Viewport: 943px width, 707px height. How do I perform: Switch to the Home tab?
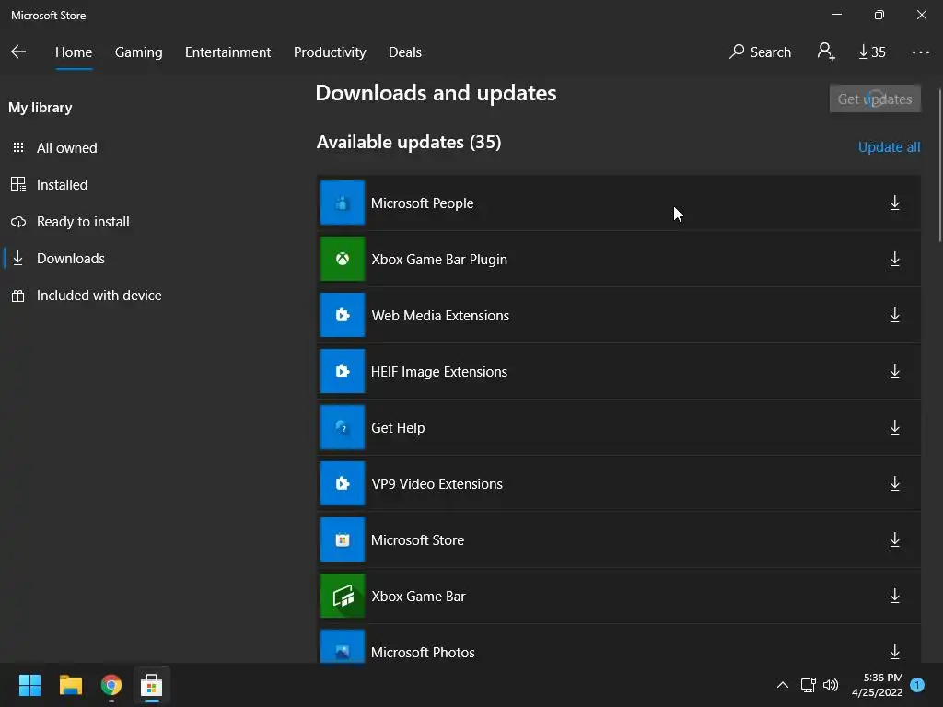pyautogui.click(x=74, y=52)
